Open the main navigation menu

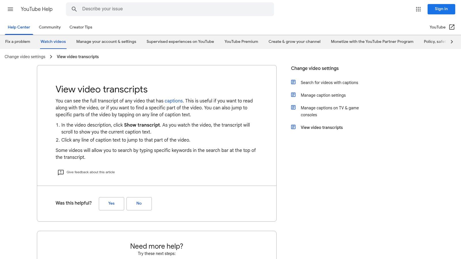click(10, 9)
